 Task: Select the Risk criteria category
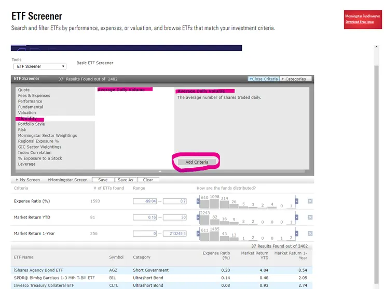(x=22, y=130)
